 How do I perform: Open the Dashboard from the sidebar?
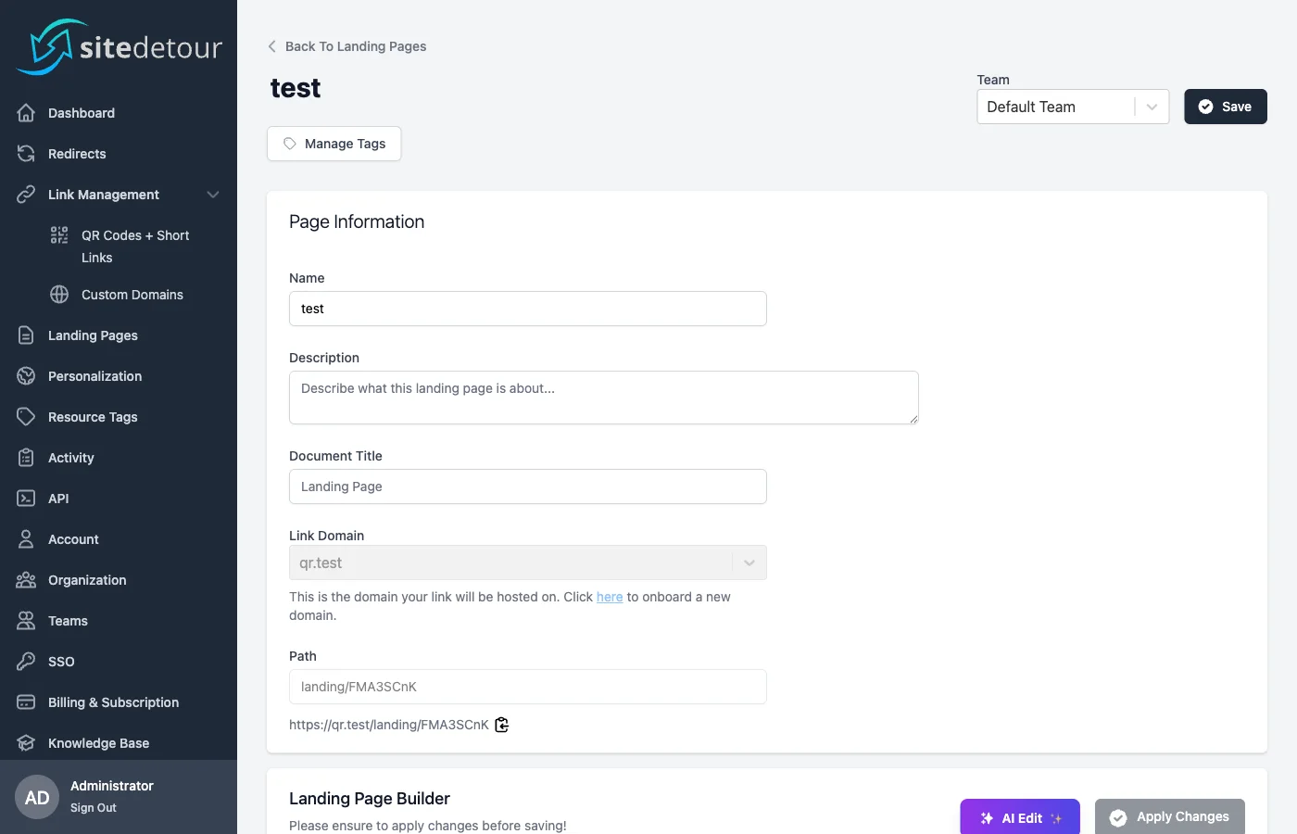(81, 112)
